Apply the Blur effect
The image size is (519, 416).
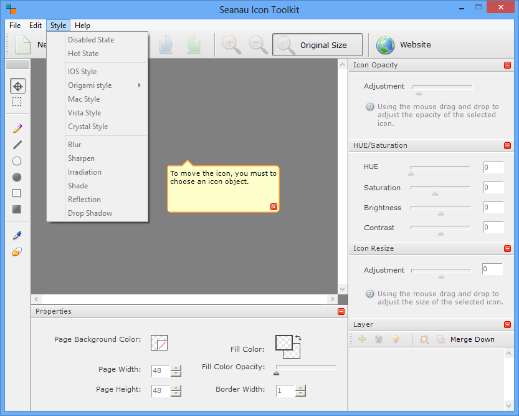[97, 145]
